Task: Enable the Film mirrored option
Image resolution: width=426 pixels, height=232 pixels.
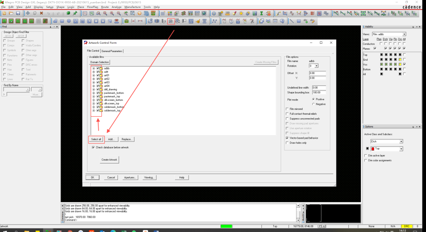Action: coord(287,109)
